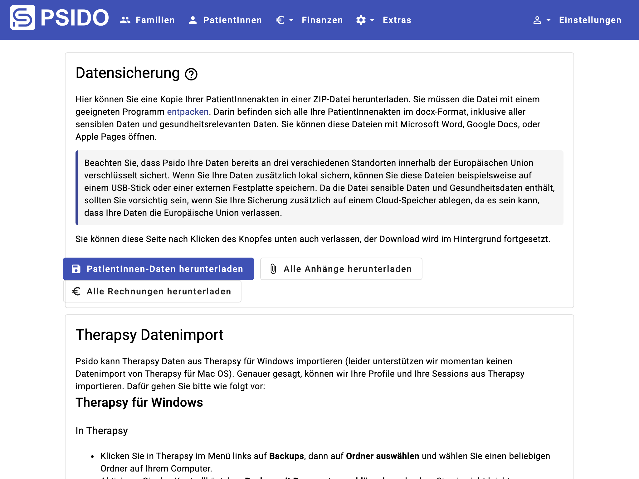Follow the entpacken link

188,112
